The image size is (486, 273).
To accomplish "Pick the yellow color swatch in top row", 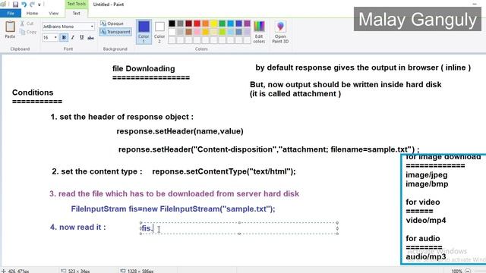I will (x=214, y=24).
